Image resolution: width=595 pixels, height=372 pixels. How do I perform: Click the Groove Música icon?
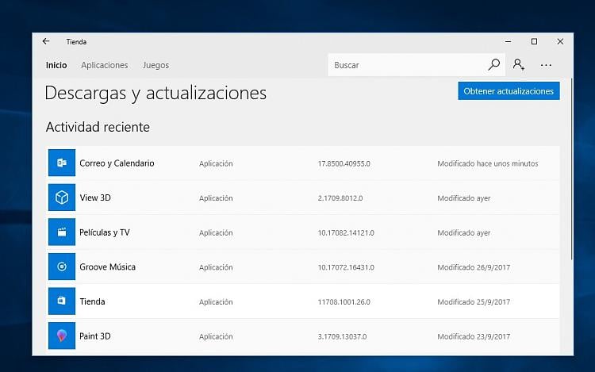tap(61, 267)
